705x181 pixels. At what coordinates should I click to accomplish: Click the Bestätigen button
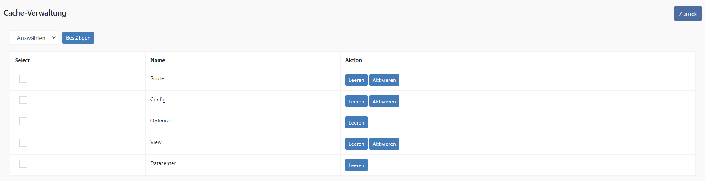78,38
